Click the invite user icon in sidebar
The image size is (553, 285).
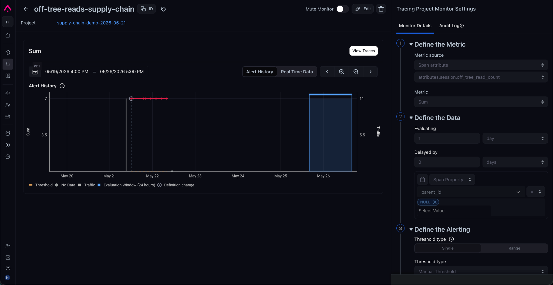tap(8, 246)
